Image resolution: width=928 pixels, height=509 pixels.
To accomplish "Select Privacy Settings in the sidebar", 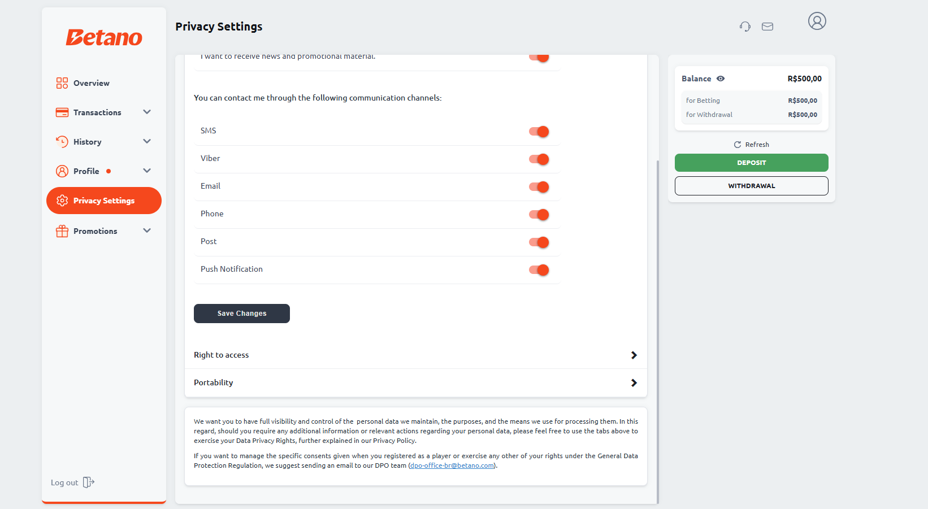I will 104,201.
